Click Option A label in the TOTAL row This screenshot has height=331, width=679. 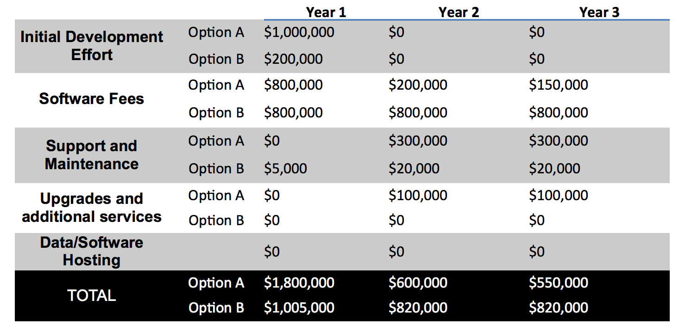pos(216,283)
